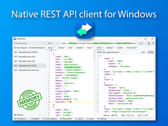Toggle the Develop environment check indicator
Screen dimensions: 168x126
(x=15, y=115)
